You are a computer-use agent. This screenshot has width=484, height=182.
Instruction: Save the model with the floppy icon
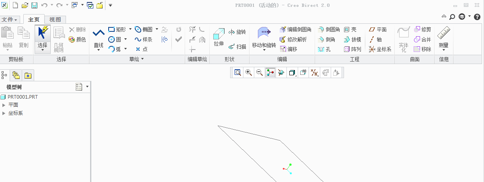point(35,5)
